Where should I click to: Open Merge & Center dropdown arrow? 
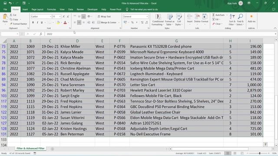(x=119, y=23)
